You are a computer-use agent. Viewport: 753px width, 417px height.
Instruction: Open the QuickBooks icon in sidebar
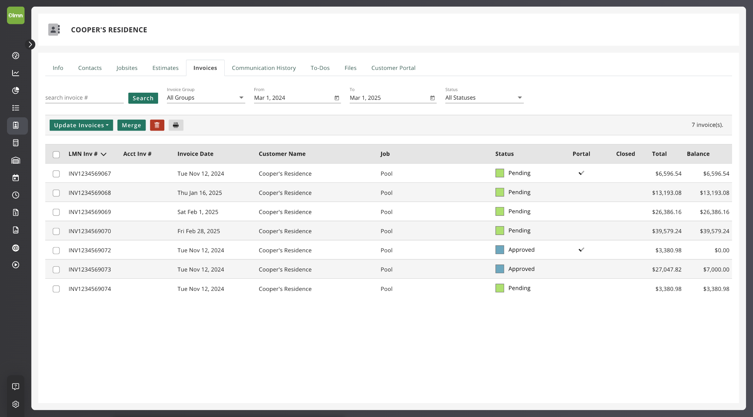(16, 247)
